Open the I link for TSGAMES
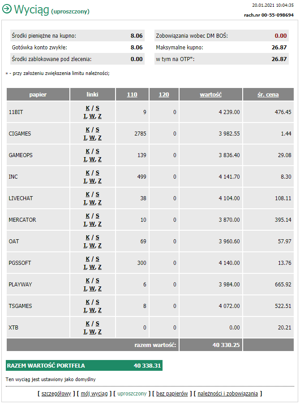Viewport: 300px width, 404px height. [x=85, y=311]
